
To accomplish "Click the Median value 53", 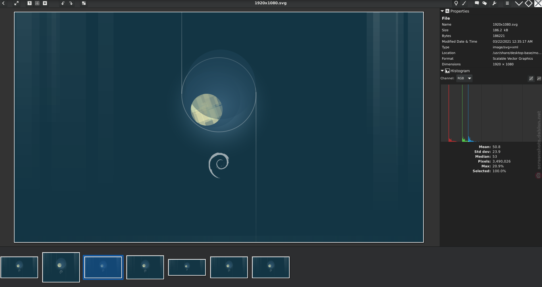I will point(495,157).
